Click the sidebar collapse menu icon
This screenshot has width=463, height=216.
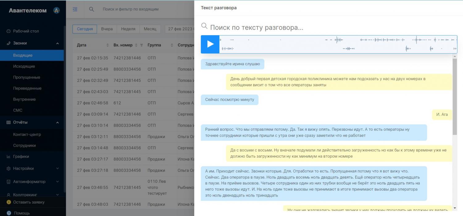point(75,9)
